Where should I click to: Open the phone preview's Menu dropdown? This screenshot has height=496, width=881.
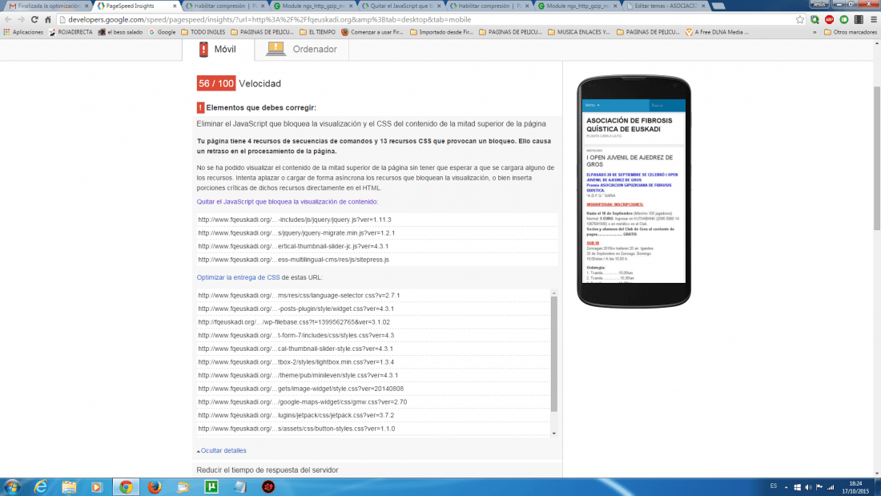pos(592,105)
